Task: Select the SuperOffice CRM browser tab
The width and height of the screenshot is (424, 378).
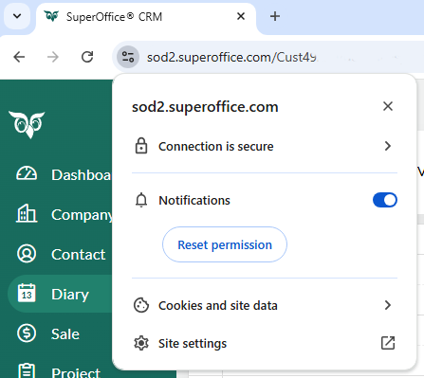Action: pos(145,17)
